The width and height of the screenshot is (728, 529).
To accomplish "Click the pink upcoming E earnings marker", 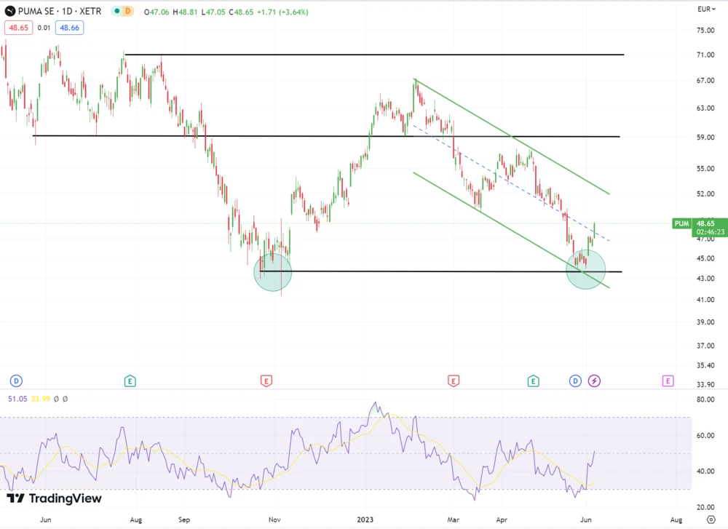I will [668, 381].
